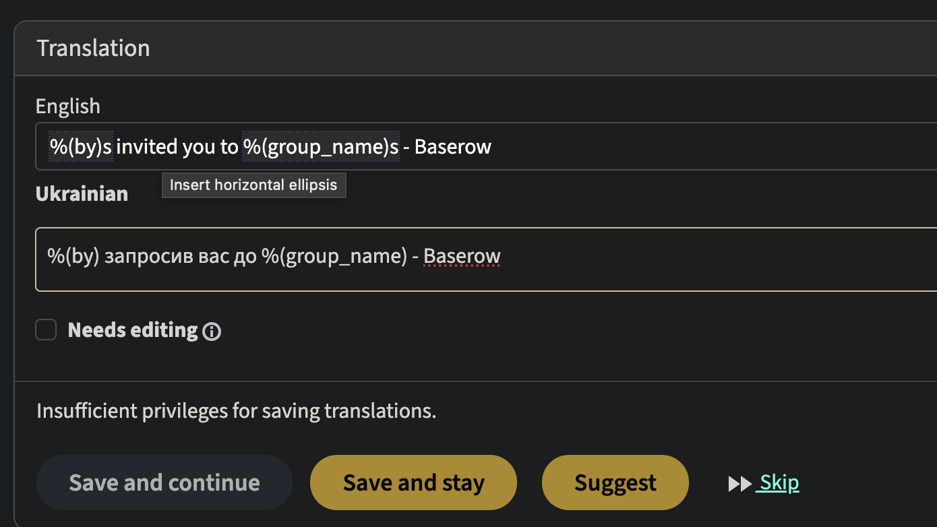
Task: Click the %(by)s placeholder in English source
Action: (x=80, y=146)
